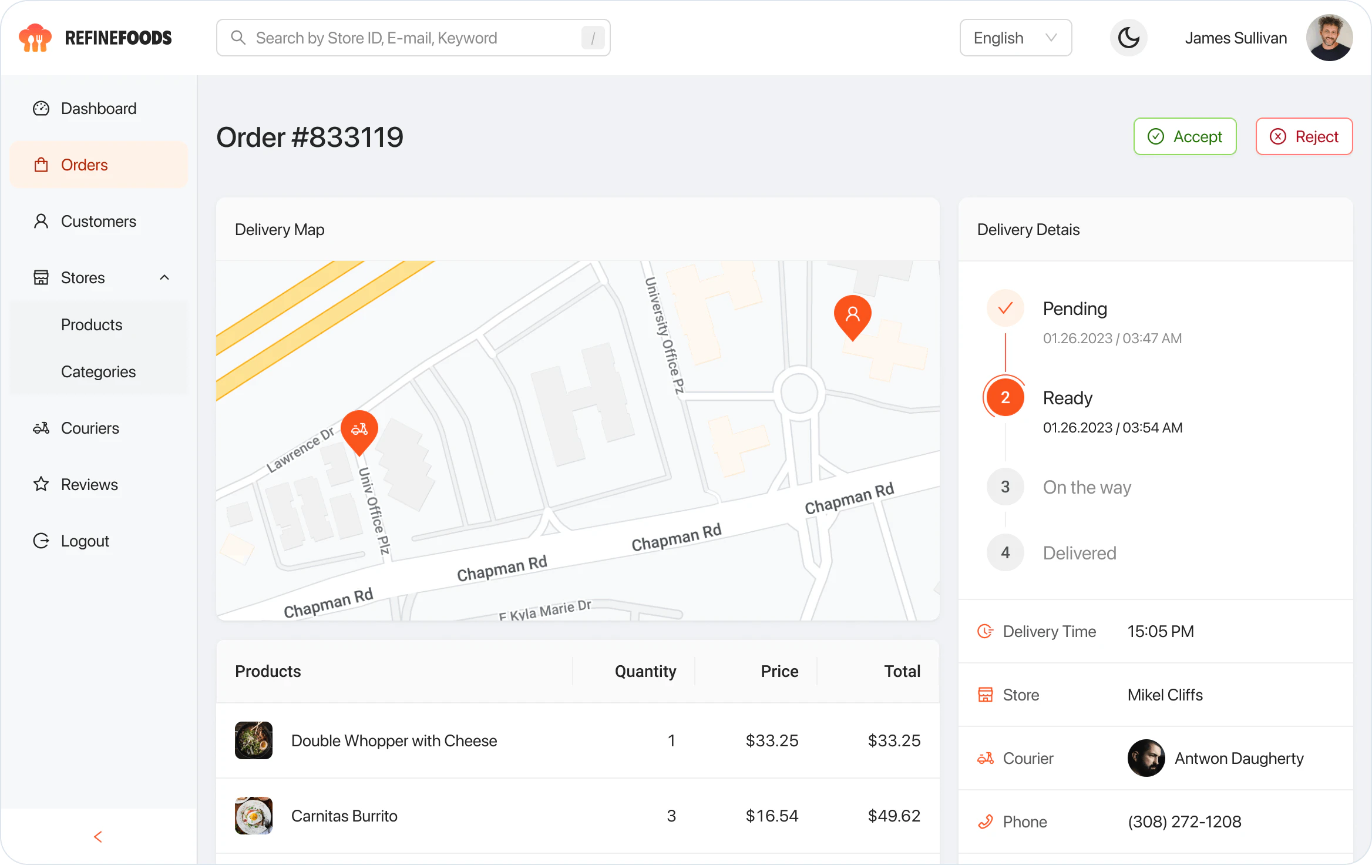Open Reviews via the star icon

point(41,484)
